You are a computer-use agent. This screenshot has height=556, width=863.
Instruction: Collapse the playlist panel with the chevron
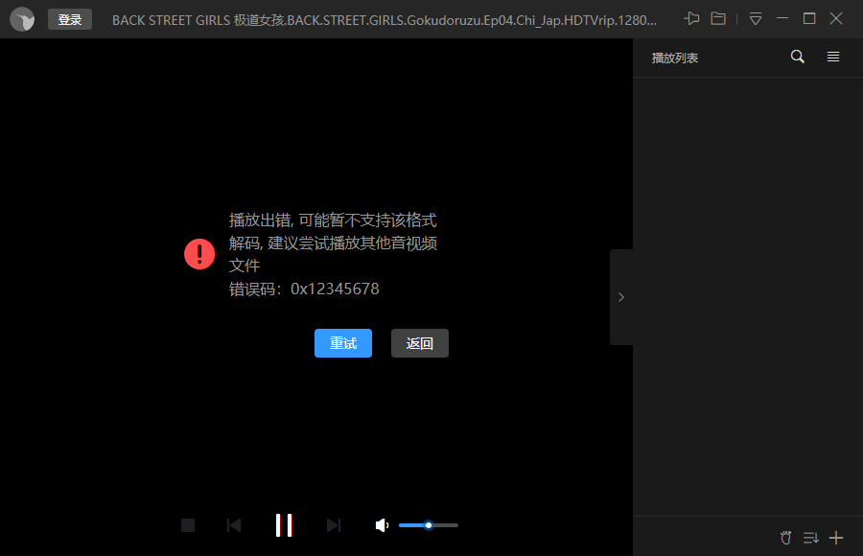click(620, 296)
